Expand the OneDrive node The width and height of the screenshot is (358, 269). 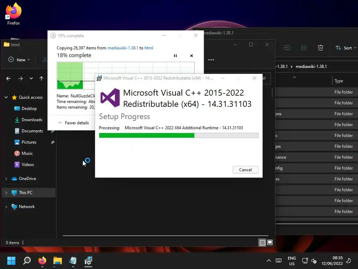tap(6, 179)
